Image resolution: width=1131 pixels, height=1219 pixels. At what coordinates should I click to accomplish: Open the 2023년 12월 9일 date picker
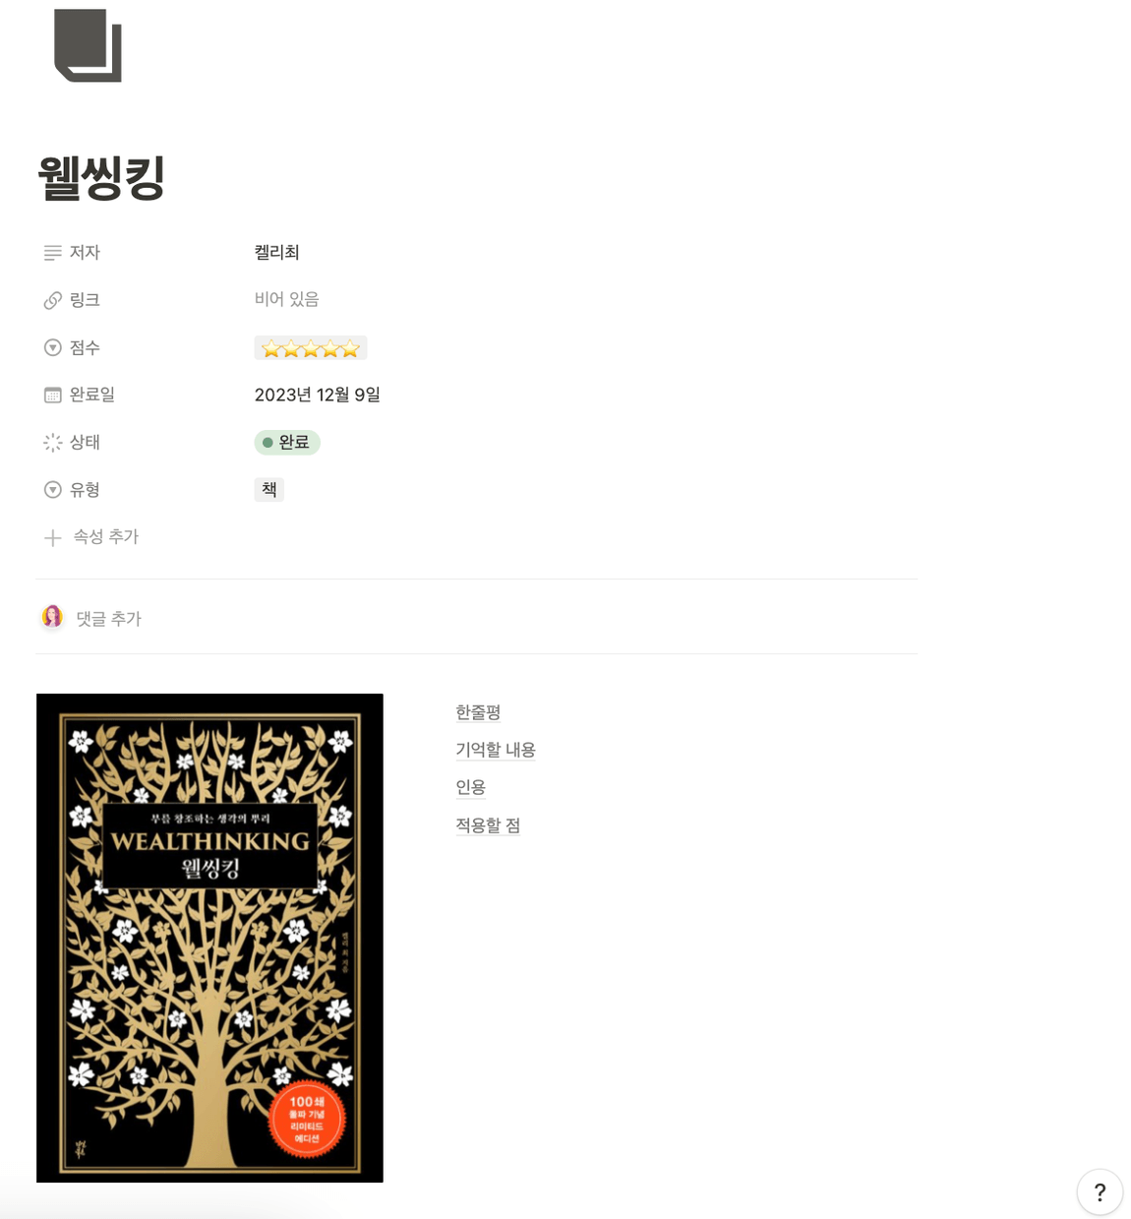click(x=318, y=395)
